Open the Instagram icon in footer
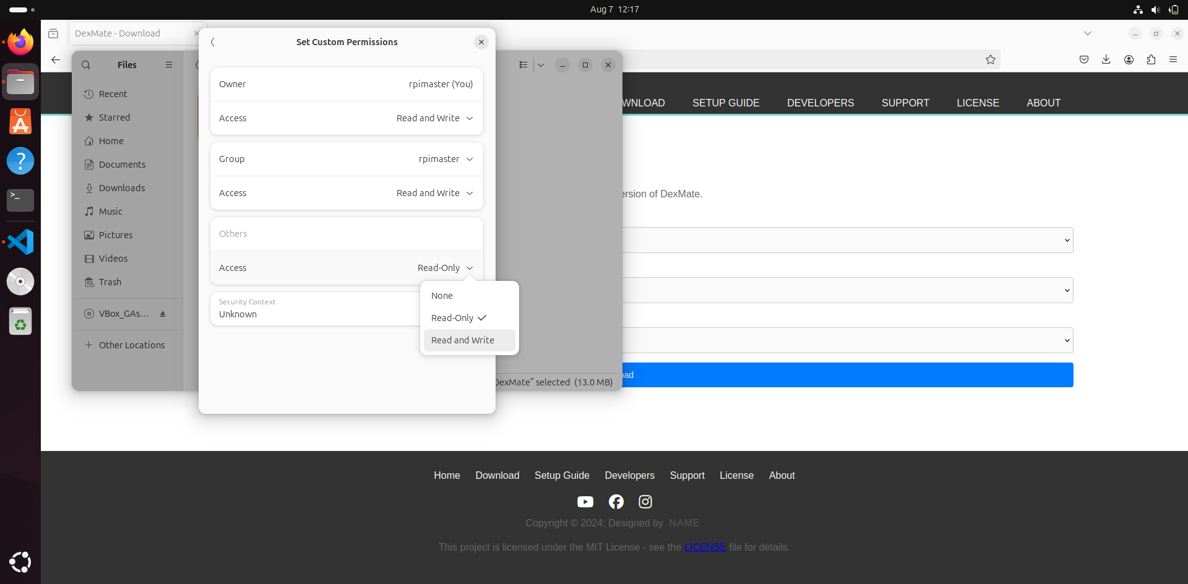The image size is (1188, 584). click(645, 502)
